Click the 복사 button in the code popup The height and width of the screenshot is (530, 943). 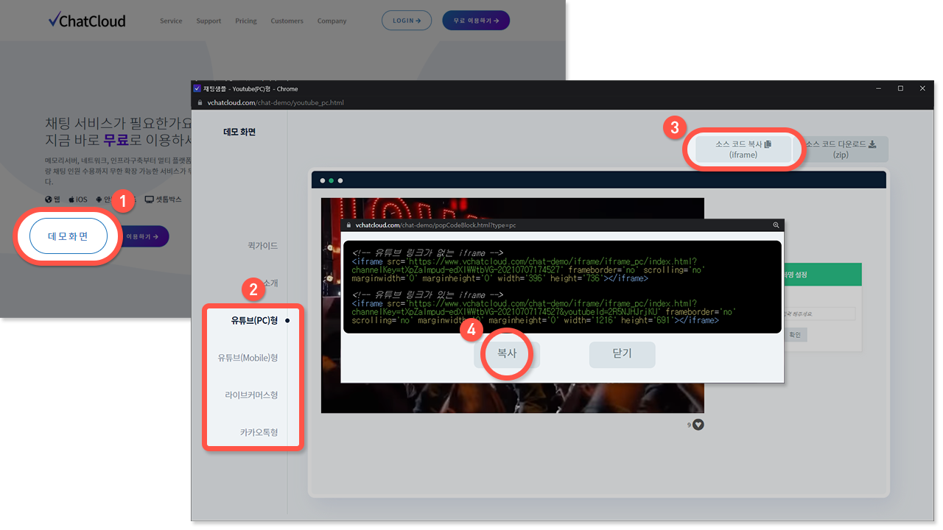click(507, 354)
